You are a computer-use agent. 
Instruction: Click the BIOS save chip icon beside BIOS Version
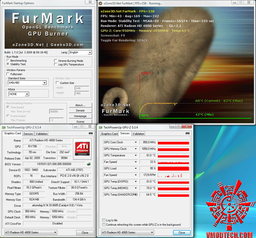pos(89,164)
